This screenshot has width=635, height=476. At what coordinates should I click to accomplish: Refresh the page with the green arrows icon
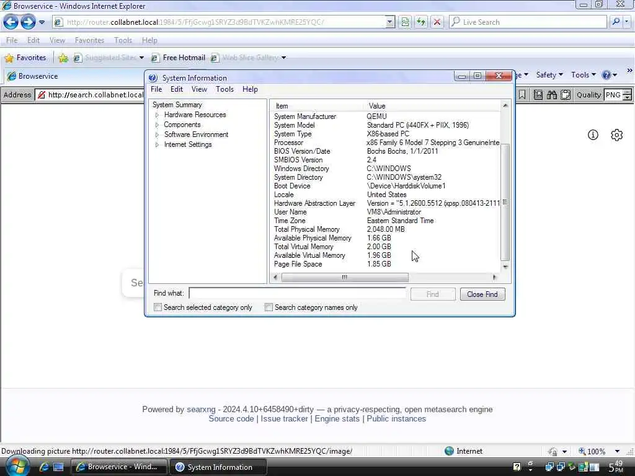click(x=421, y=22)
